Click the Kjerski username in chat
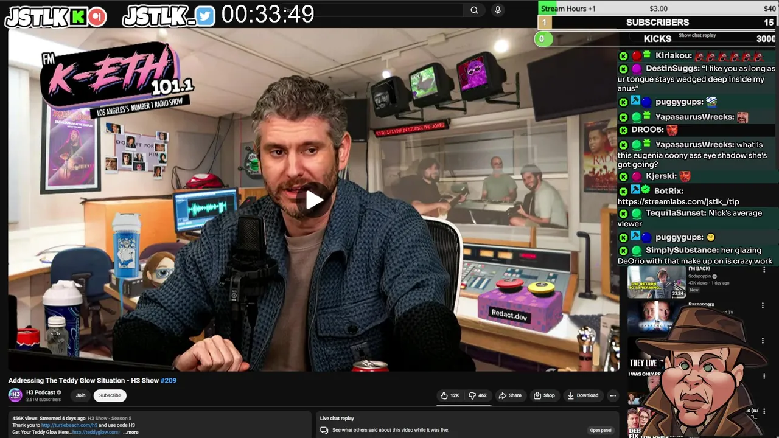 (662, 176)
